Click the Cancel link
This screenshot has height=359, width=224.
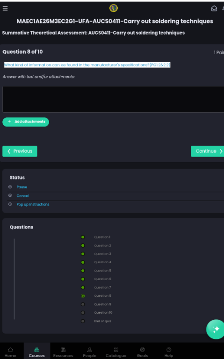22,196
